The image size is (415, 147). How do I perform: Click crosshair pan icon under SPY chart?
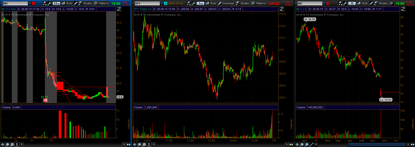click(135, 144)
